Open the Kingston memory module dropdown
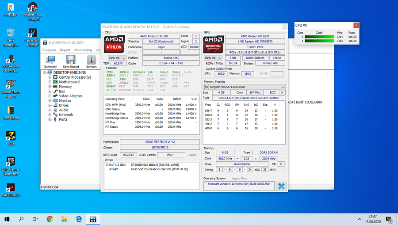This screenshot has width=398, height=225. 244,87
